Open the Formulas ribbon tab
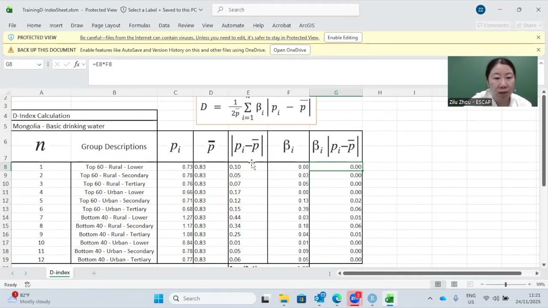Image resolution: width=548 pixels, height=308 pixels. click(x=140, y=26)
